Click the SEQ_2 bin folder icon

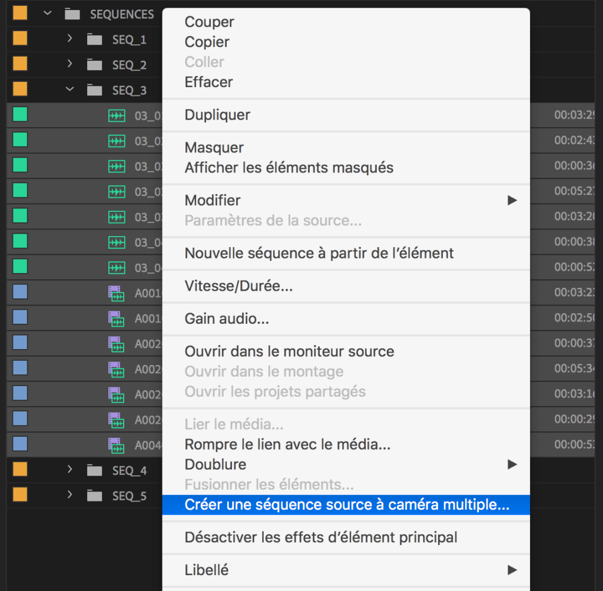coord(94,65)
